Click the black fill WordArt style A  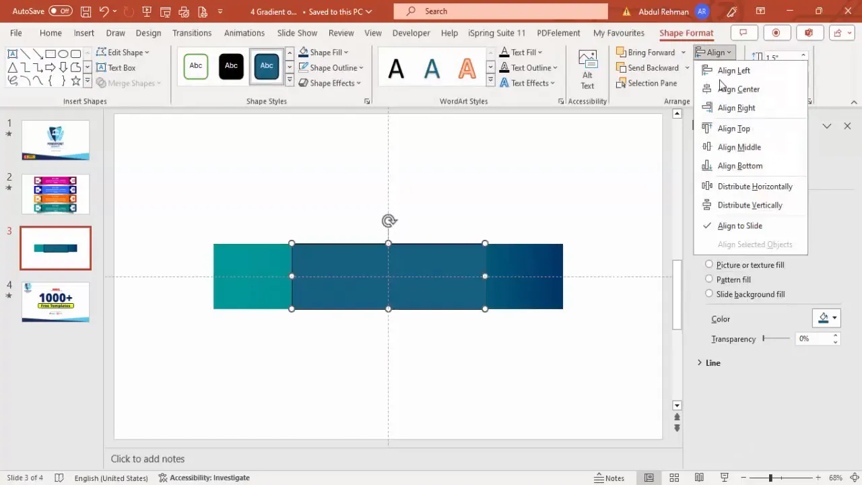click(x=396, y=68)
